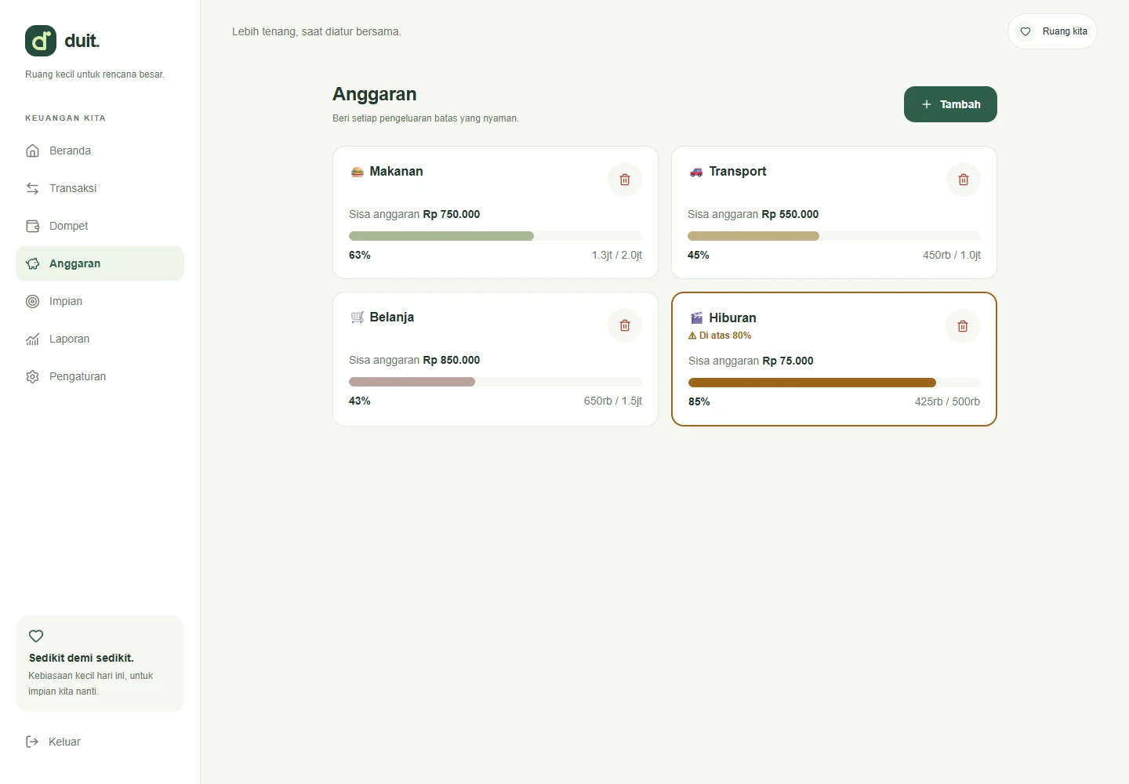Screen dimensions: 1129x784
Task: Remove the Hiburan budget with trash icon
Action: tap(963, 326)
